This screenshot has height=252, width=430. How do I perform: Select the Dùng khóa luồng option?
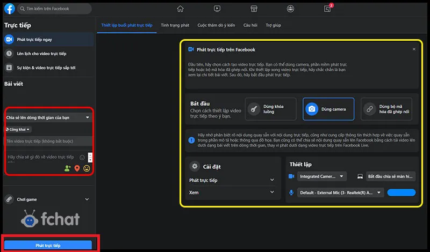[270, 109]
